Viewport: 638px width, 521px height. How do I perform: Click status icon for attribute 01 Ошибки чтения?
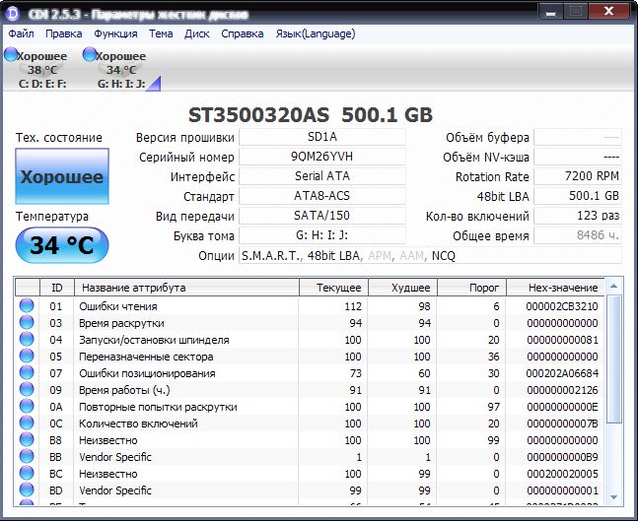click(27, 305)
